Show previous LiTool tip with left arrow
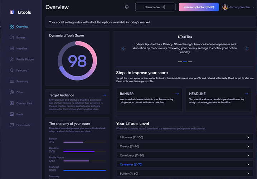Image resolution: width=257 pixels, height=179 pixels. (123, 49)
